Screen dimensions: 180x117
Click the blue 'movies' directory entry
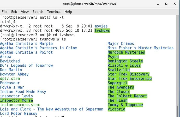[x=101, y=26]
